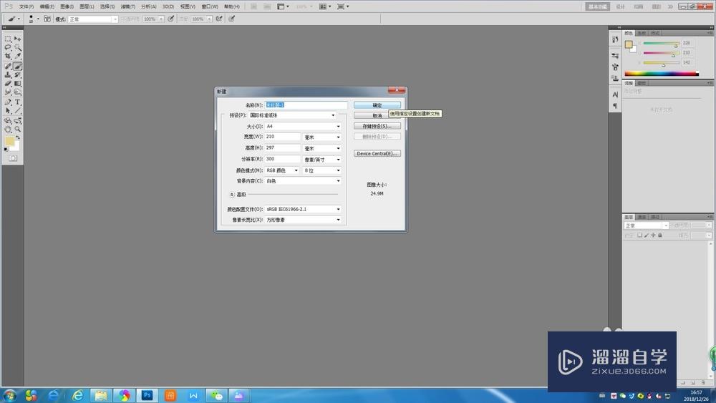
Task: Toggle lock position in Layers panel
Action: [653, 236]
